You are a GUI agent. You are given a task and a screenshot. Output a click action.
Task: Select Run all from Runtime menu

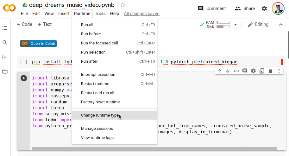pos(115,25)
